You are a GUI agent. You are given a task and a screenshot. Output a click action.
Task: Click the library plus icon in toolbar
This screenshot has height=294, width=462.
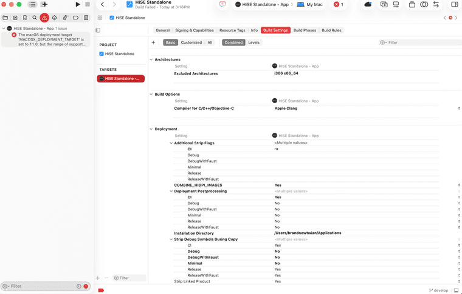(384, 4)
